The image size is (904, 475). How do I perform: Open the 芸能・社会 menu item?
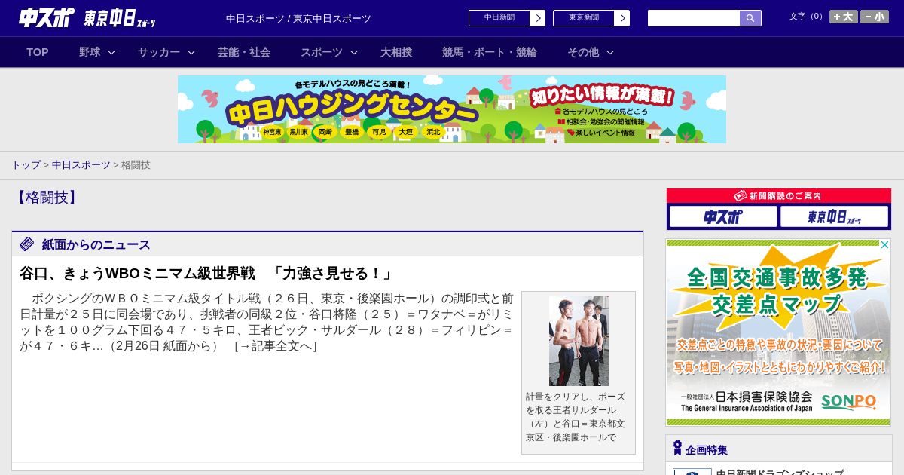pyautogui.click(x=244, y=52)
